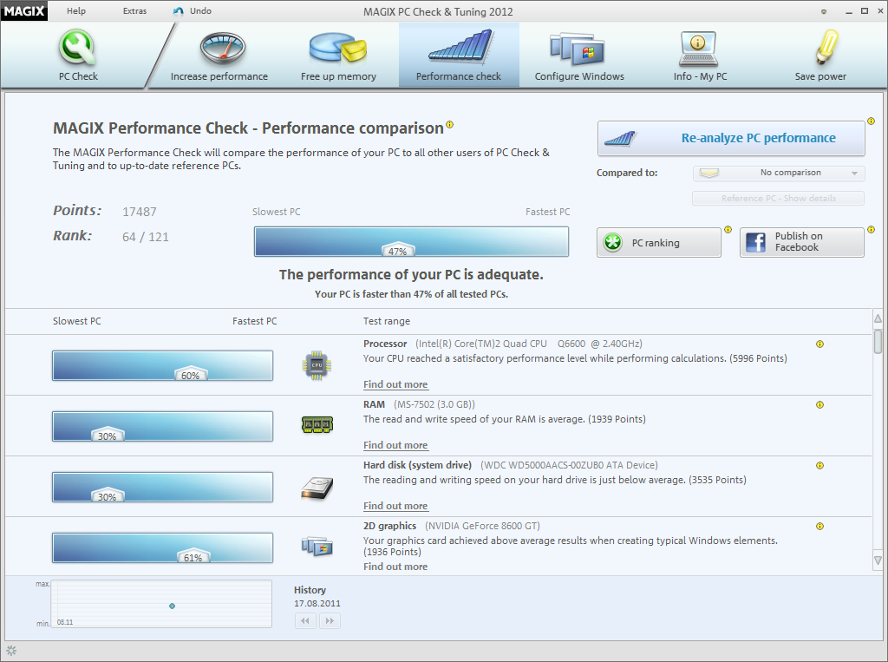
Task: Click Reference PC - Show details button
Action: point(778,199)
